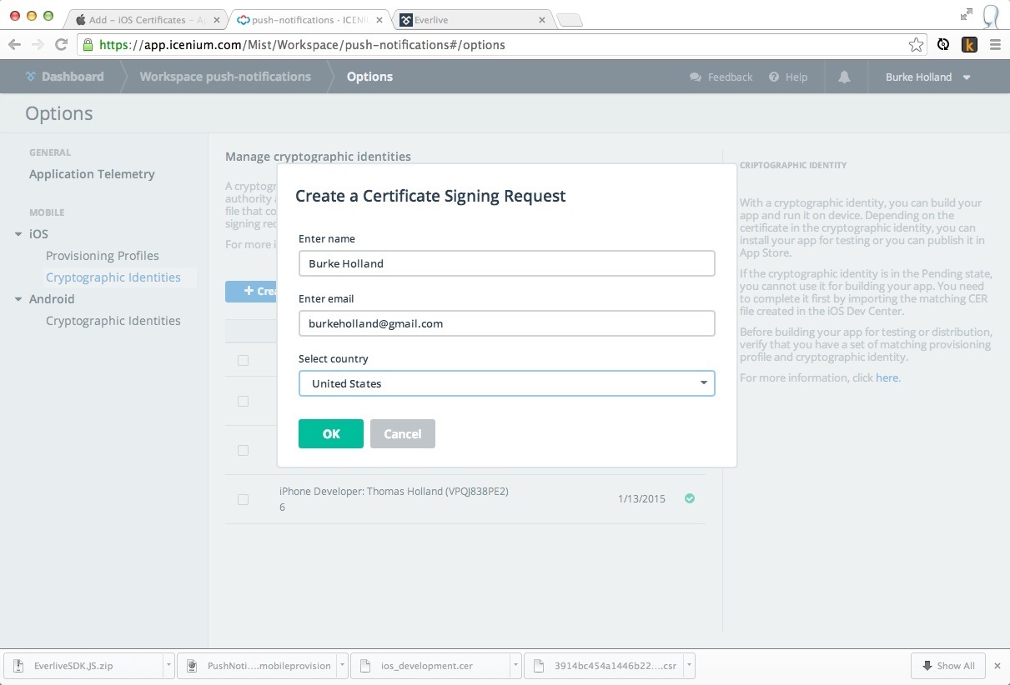Confirm the request with OK button
The height and width of the screenshot is (685, 1010).
click(330, 433)
